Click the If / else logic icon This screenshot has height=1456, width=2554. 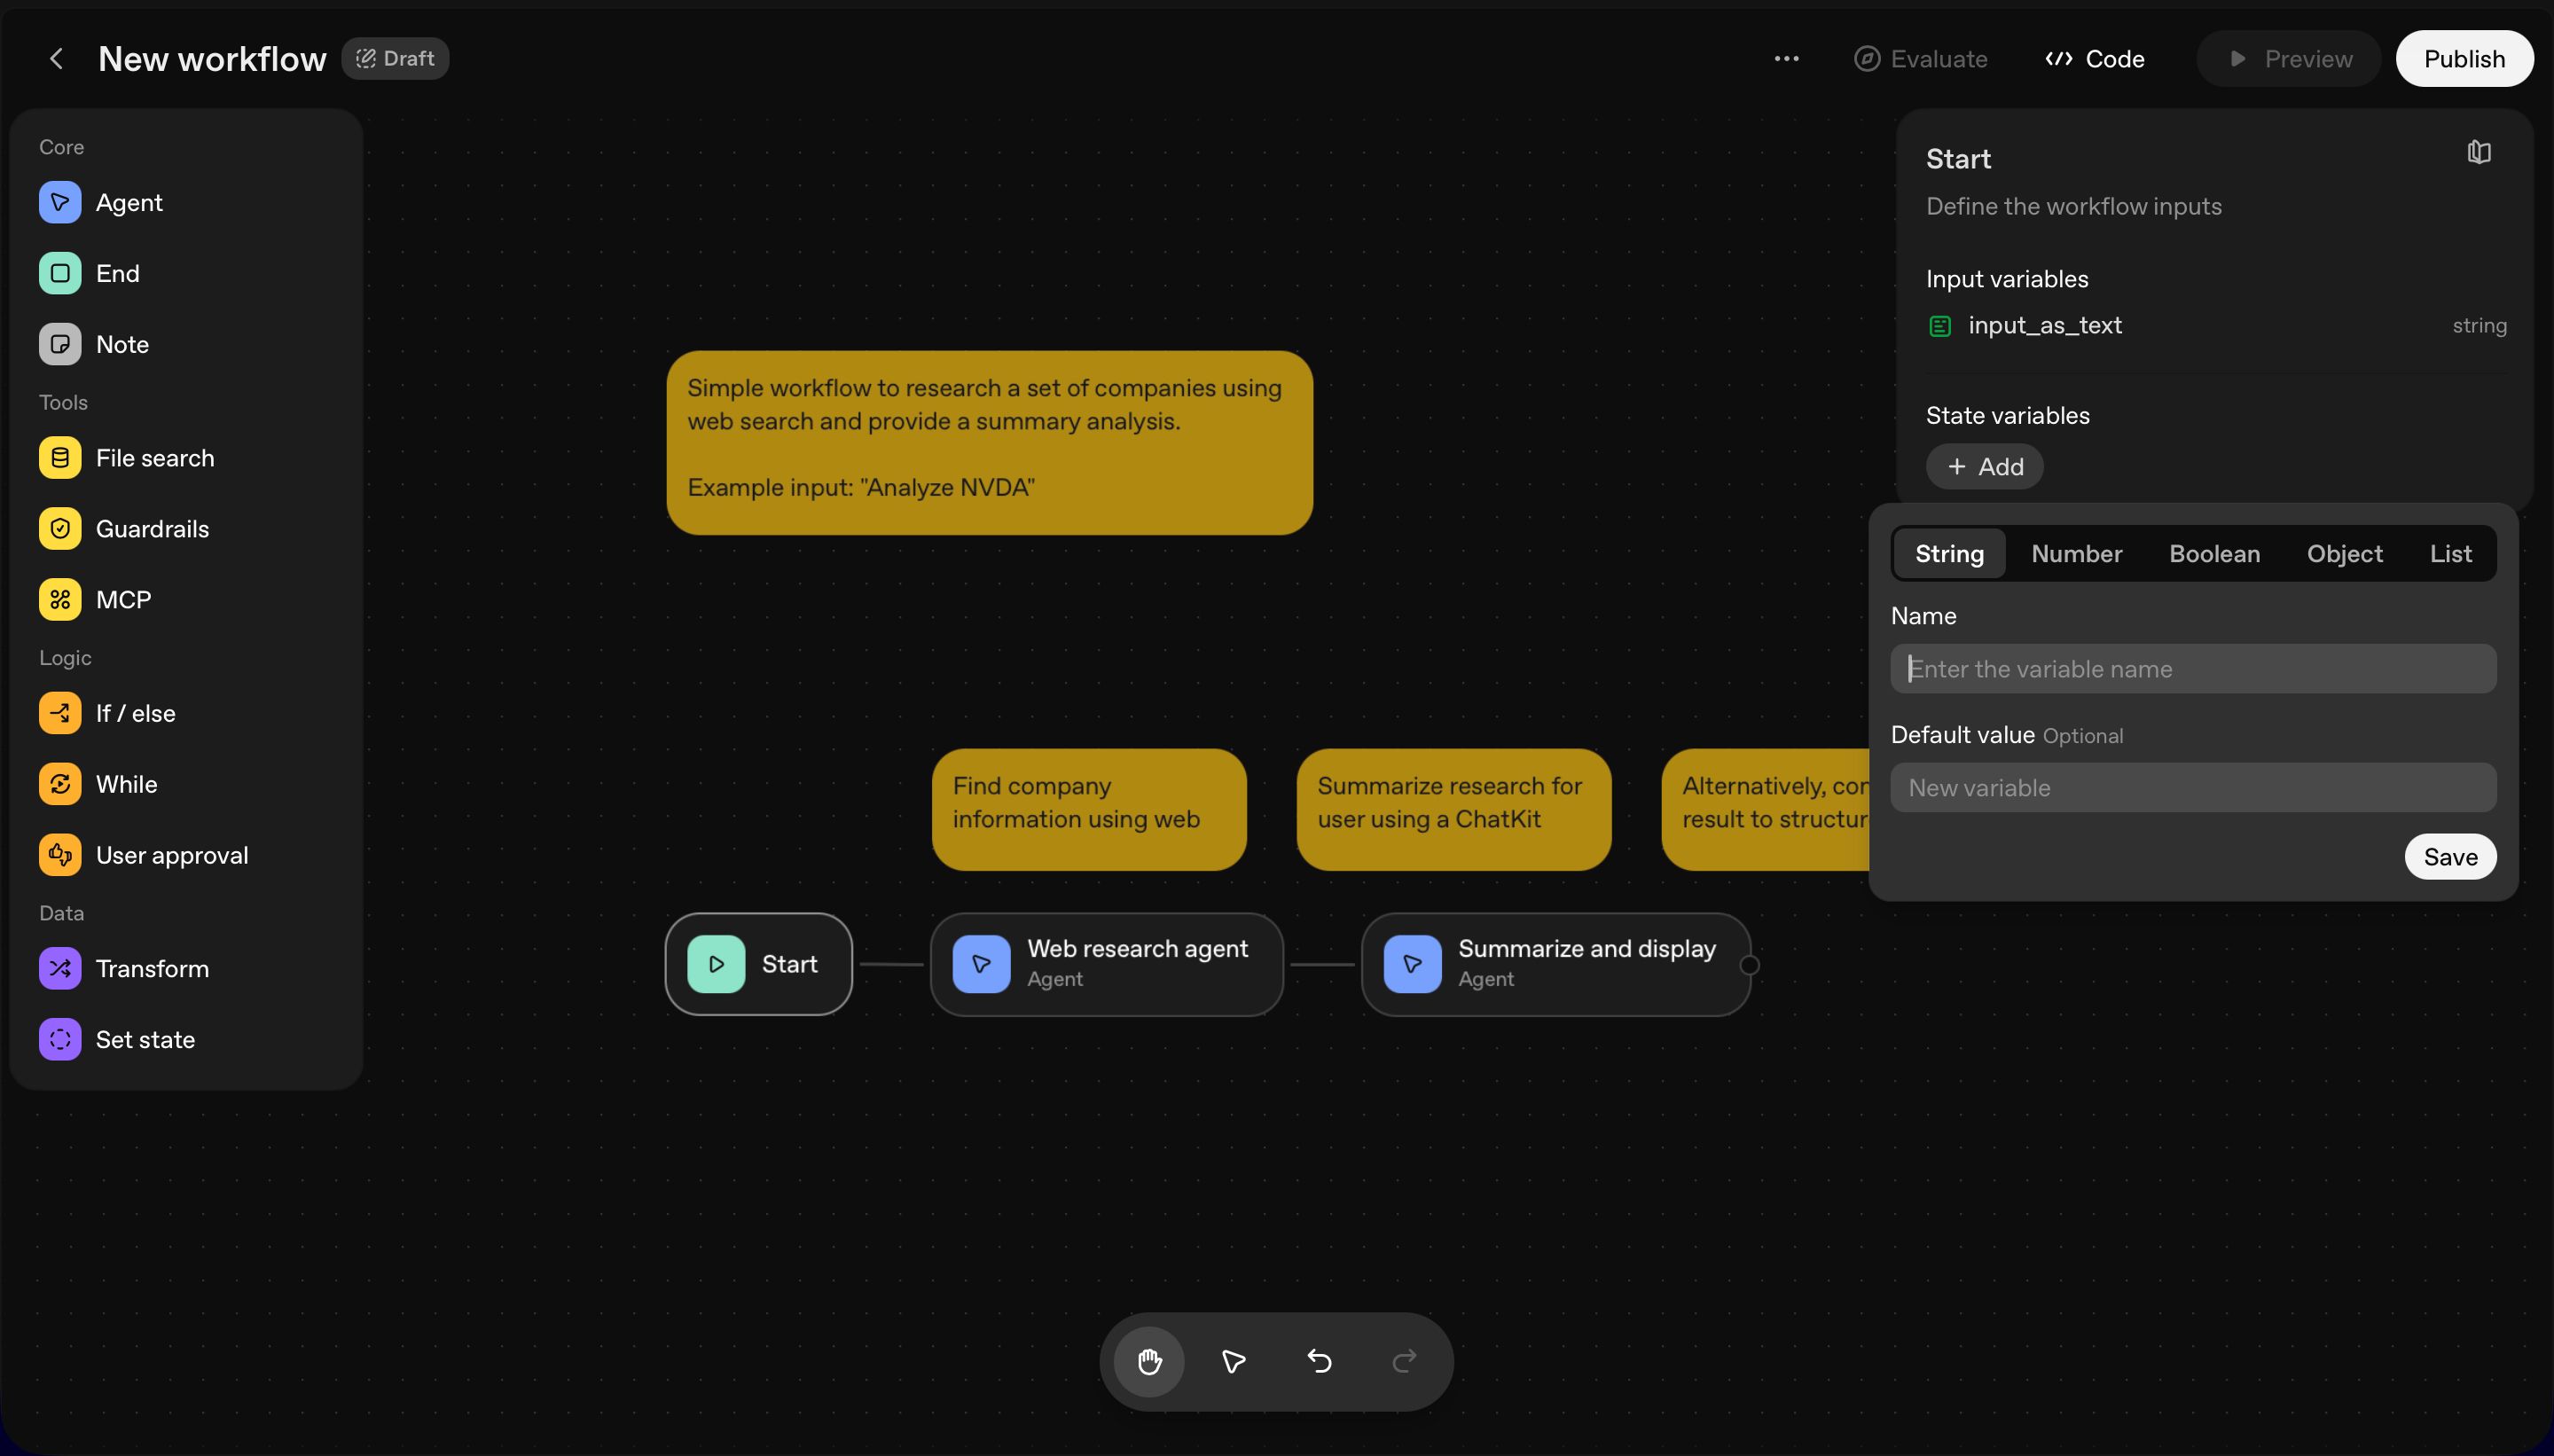60,713
